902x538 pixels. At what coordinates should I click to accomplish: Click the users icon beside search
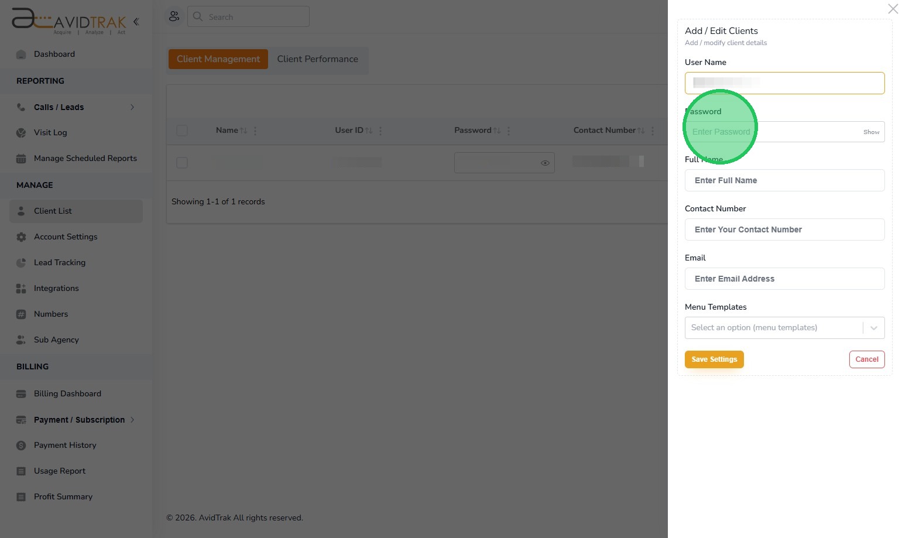point(174,16)
